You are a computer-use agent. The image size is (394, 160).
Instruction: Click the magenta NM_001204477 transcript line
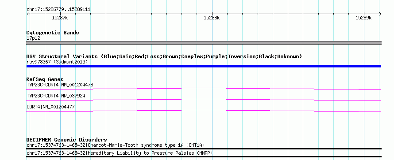[x=204, y=111]
